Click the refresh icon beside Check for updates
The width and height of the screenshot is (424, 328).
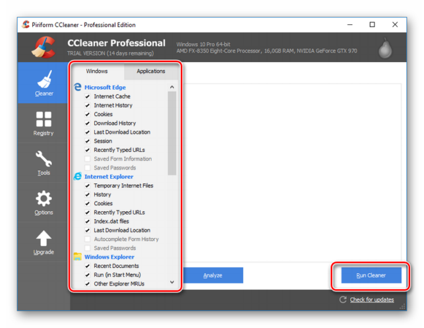(343, 300)
